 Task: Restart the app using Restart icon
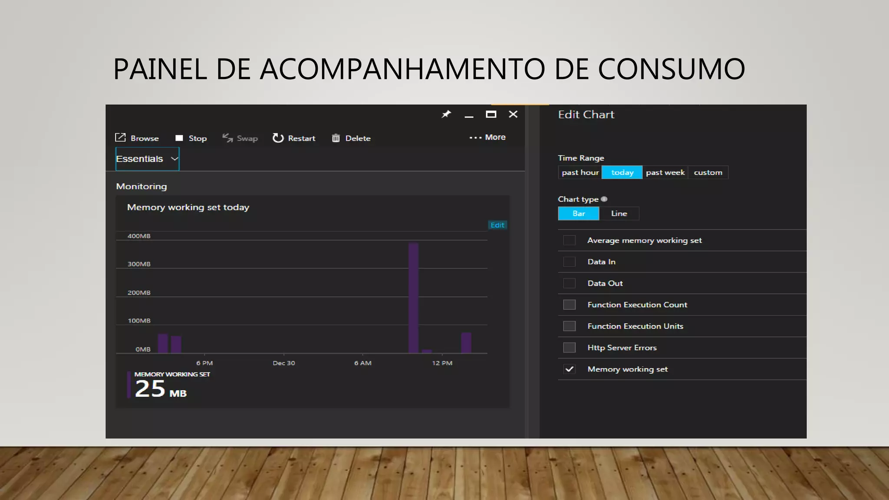278,138
